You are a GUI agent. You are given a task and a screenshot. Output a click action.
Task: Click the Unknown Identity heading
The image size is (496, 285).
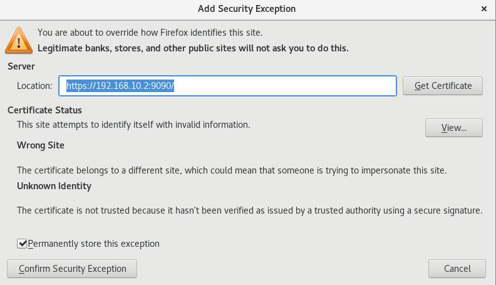pyautogui.click(x=54, y=186)
